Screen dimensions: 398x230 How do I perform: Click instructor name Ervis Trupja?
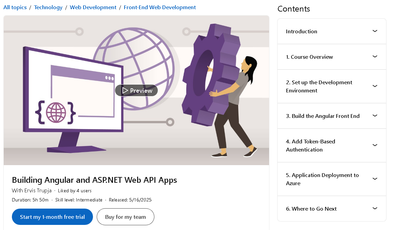(x=38, y=190)
